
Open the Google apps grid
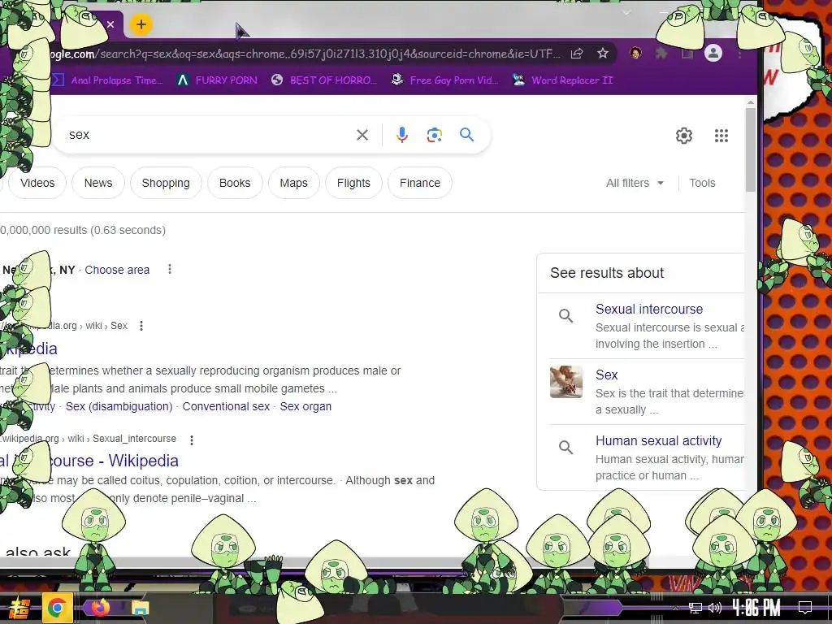(721, 136)
